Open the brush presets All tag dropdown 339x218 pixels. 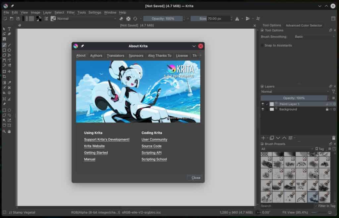point(287,149)
